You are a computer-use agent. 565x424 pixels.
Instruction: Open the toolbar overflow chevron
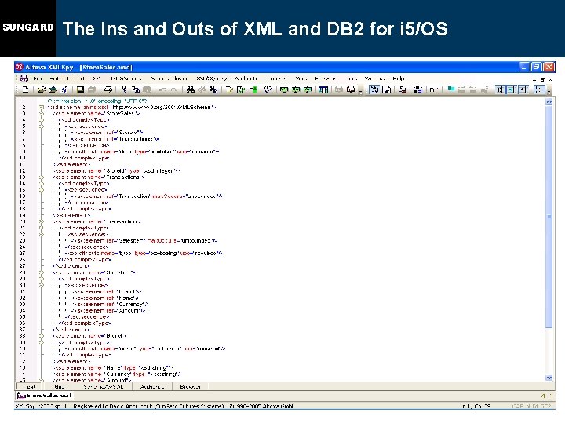tap(549, 92)
